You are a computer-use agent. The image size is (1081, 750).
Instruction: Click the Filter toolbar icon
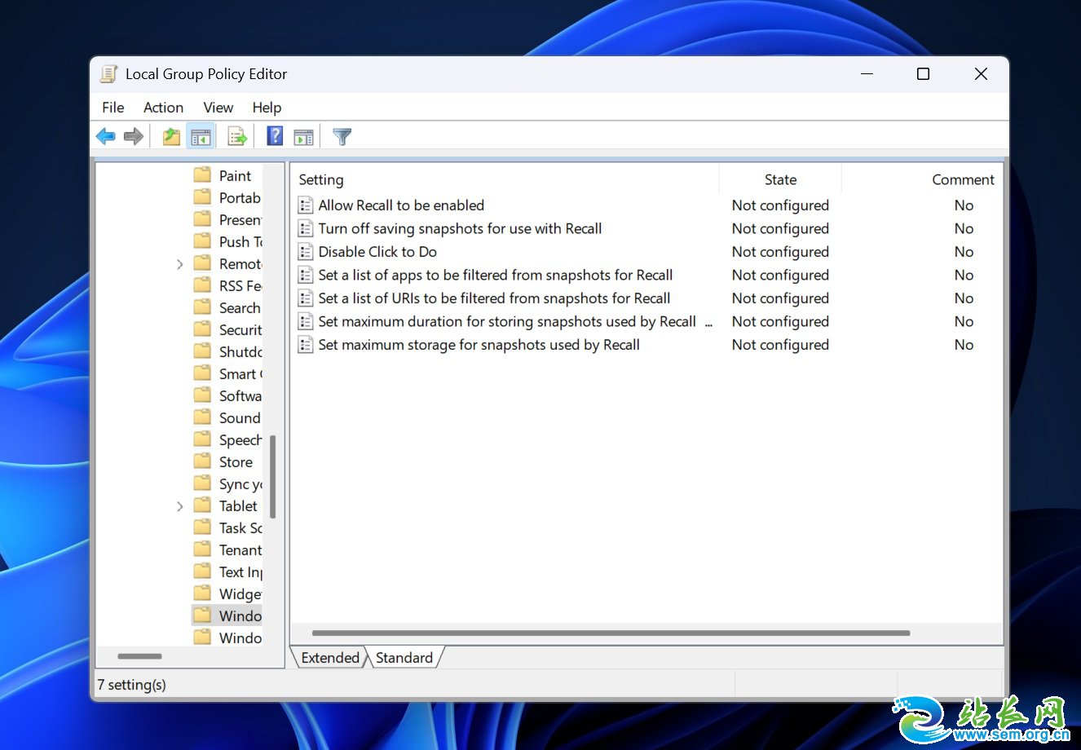click(342, 136)
